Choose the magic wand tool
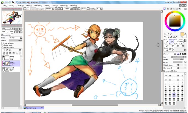Viewport: 188px width, 113px height. [x=171, y=34]
